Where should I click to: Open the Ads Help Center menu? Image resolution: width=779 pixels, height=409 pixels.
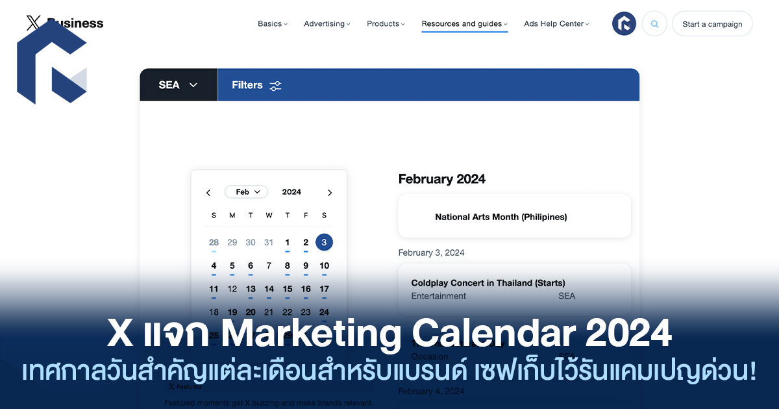click(x=556, y=24)
